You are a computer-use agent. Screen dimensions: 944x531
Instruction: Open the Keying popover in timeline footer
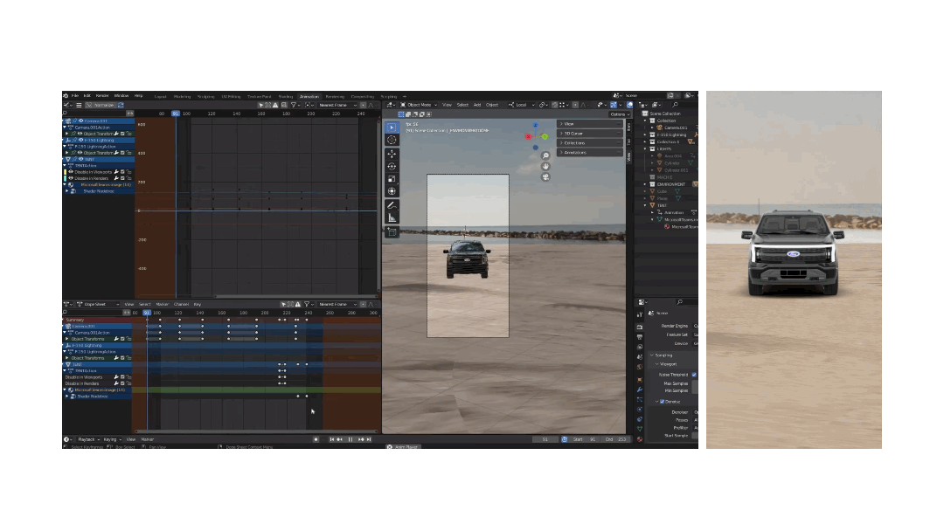click(x=111, y=439)
